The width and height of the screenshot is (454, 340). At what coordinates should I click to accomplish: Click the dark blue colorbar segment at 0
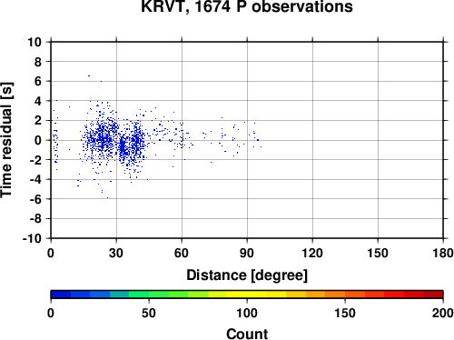pyautogui.click(x=61, y=295)
